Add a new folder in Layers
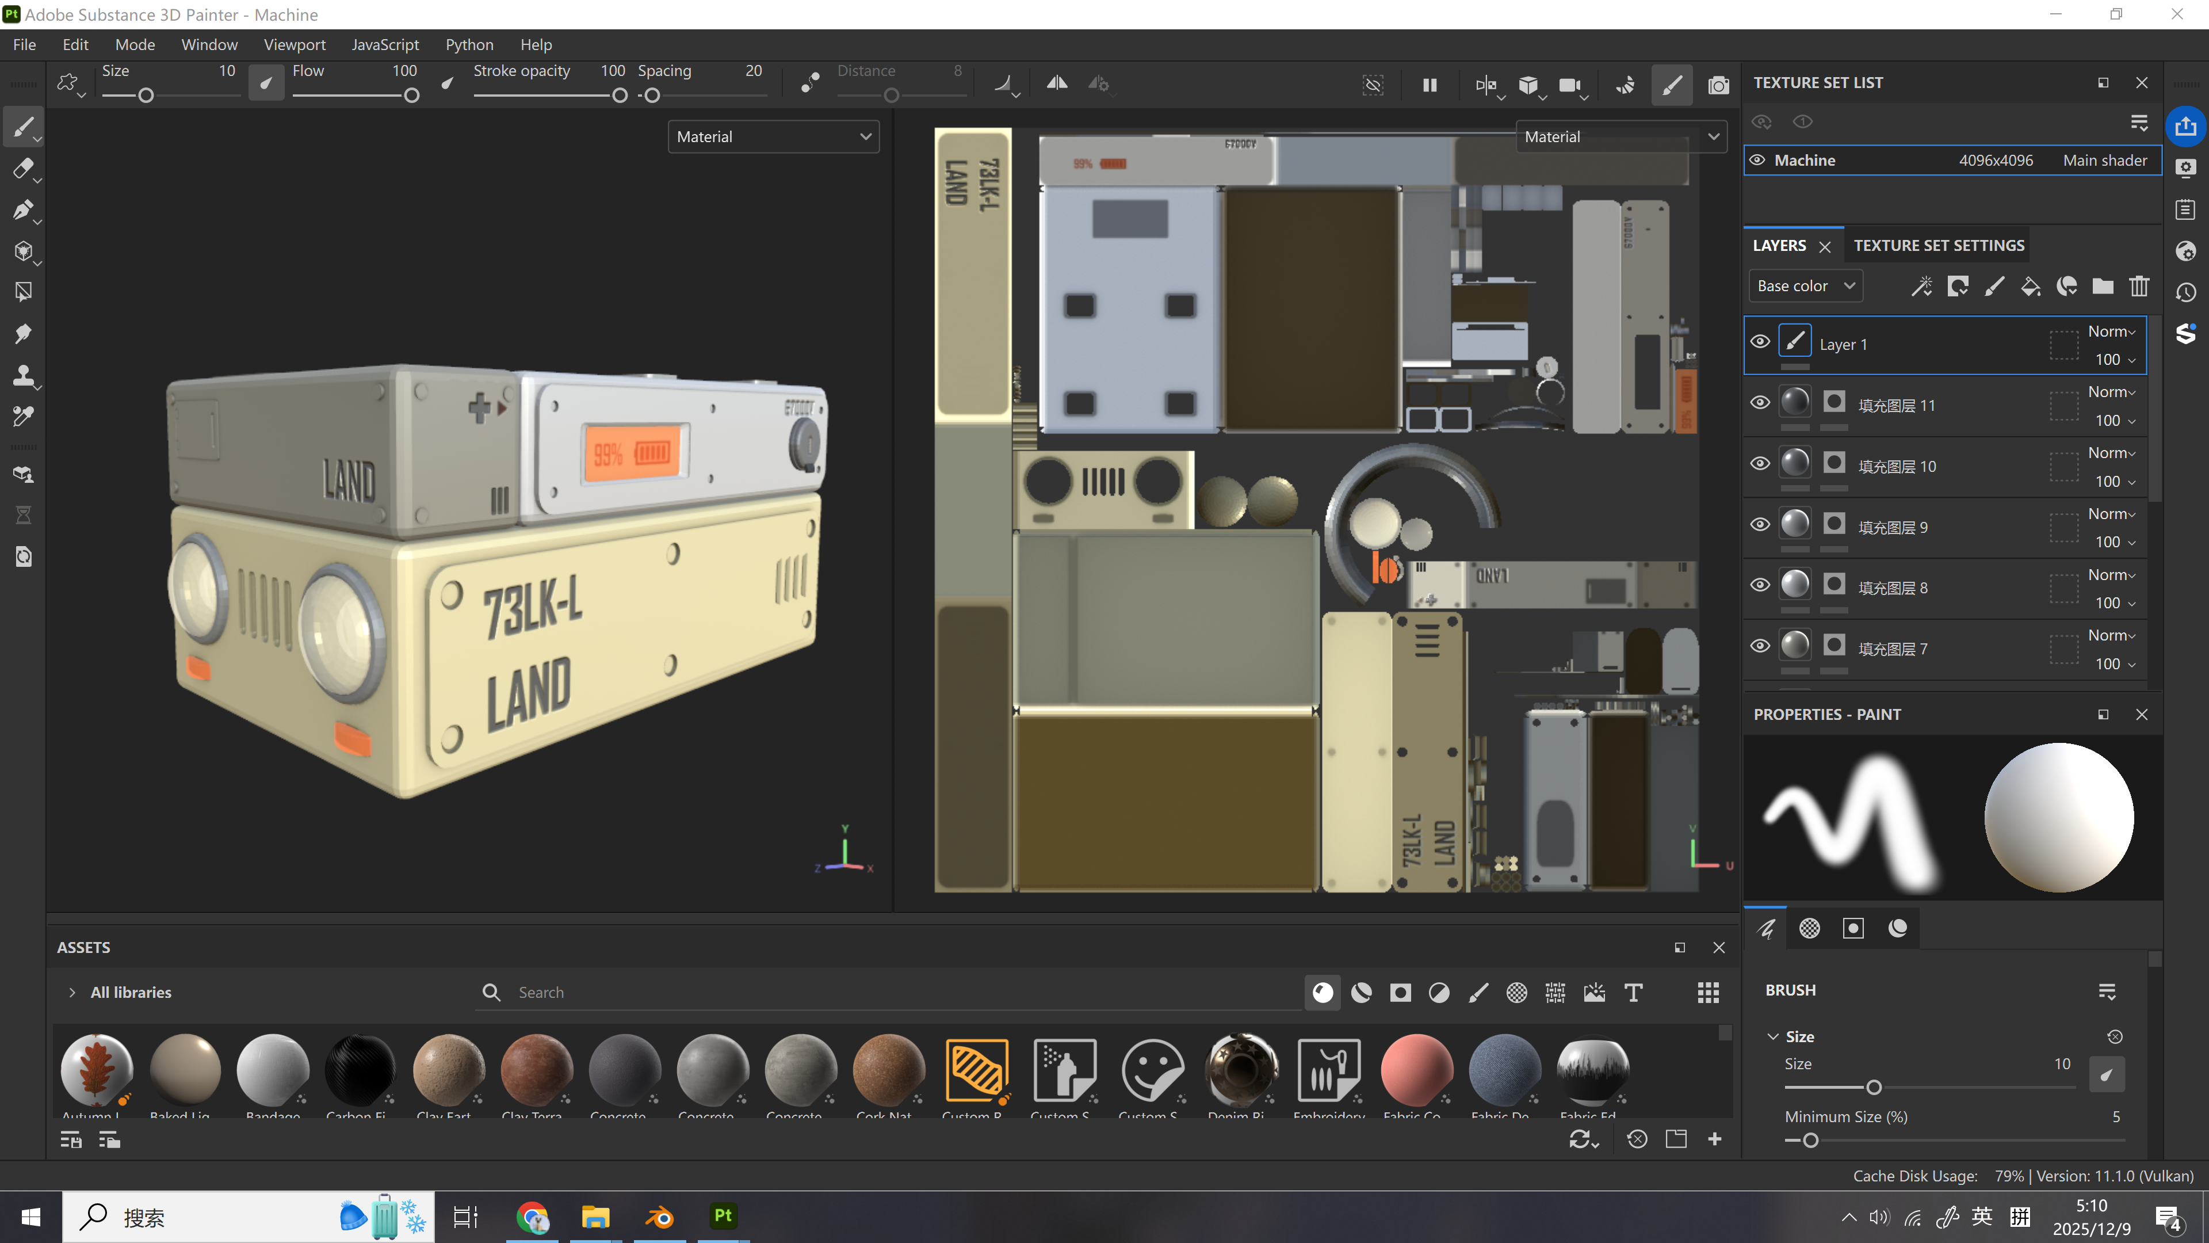Viewport: 2209px width, 1243px height. (x=2103, y=287)
